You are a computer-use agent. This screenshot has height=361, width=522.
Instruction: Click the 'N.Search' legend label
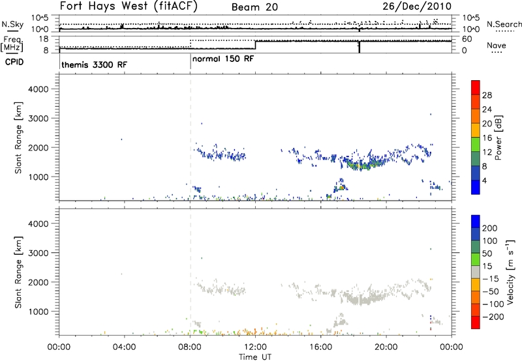(x=504, y=24)
